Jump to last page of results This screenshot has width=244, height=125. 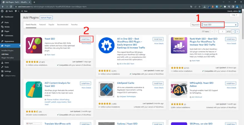(x=237, y=32)
